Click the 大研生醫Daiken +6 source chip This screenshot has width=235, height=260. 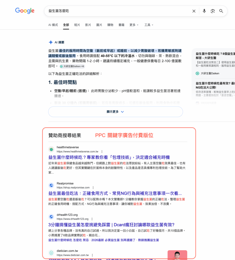click(72, 66)
